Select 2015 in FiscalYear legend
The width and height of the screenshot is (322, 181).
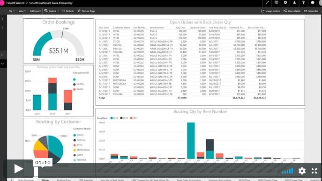(x=114, y=118)
